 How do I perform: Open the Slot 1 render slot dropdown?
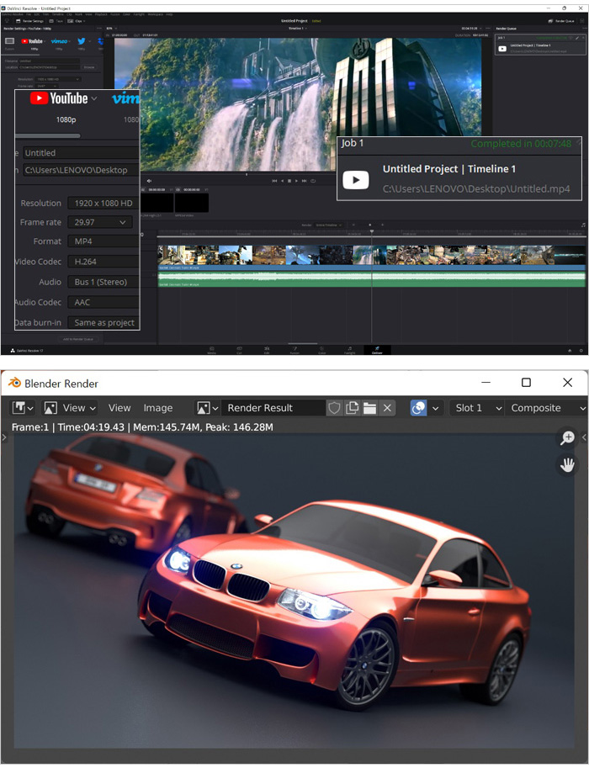pyautogui.click(x=477, y=407)
